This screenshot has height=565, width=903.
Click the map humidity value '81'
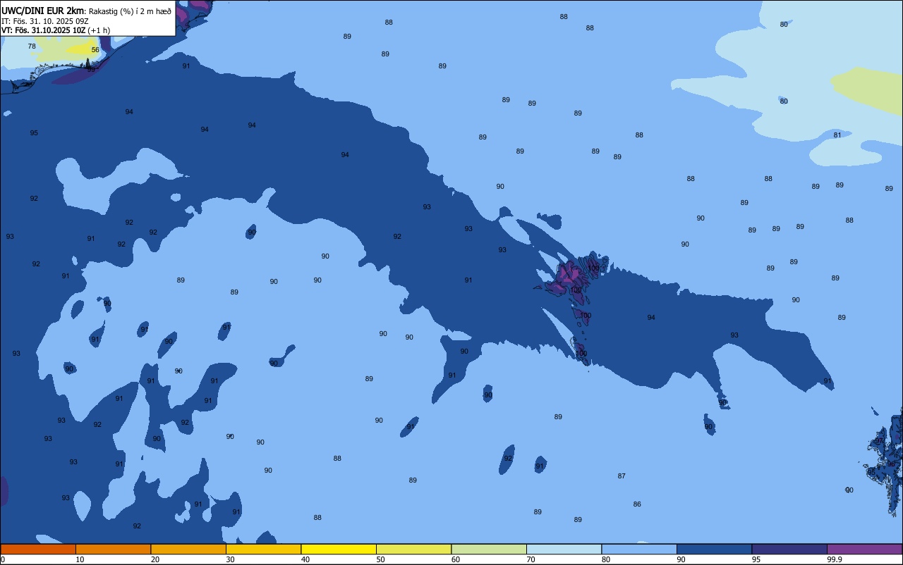click(837, 135)
